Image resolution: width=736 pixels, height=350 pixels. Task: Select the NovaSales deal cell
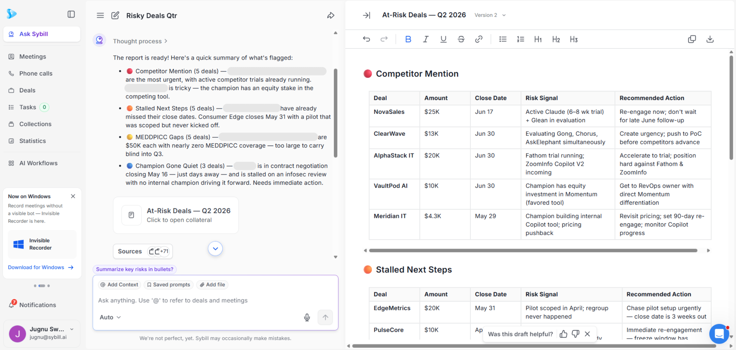pos(394,116)
